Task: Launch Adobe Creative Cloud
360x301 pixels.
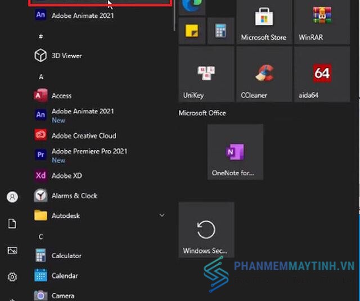Action: (x=101, y=135)
